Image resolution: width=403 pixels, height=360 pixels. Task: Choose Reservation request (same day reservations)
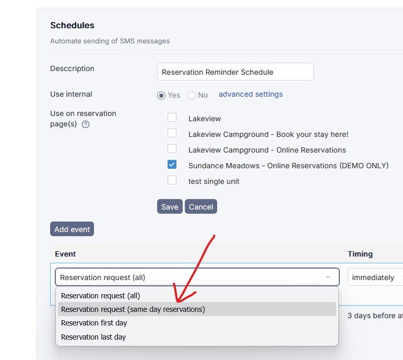[133, 309]
